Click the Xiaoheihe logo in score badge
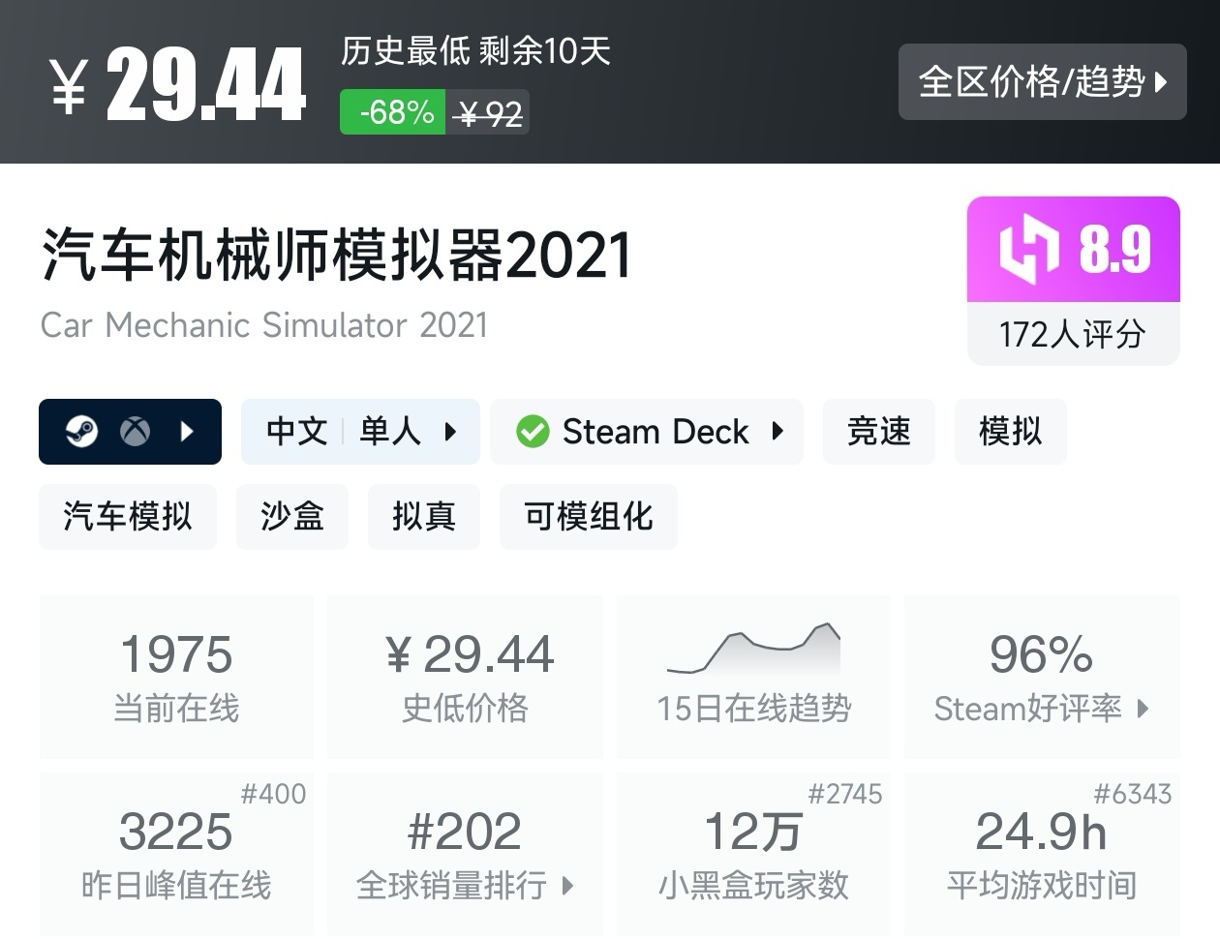This screenshot has height=939, width=1220. tap(1029, 250)
